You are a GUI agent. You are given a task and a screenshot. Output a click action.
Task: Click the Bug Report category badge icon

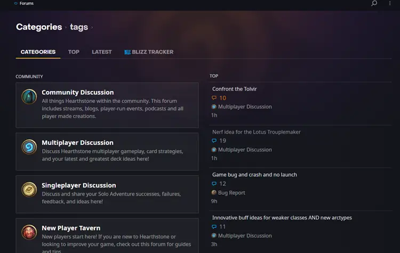click(x=214, y=193)
